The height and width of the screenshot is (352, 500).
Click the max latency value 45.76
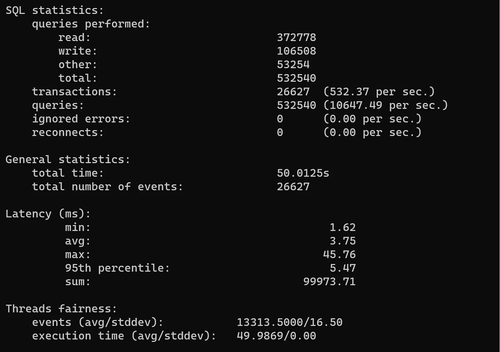coord(339,255)
